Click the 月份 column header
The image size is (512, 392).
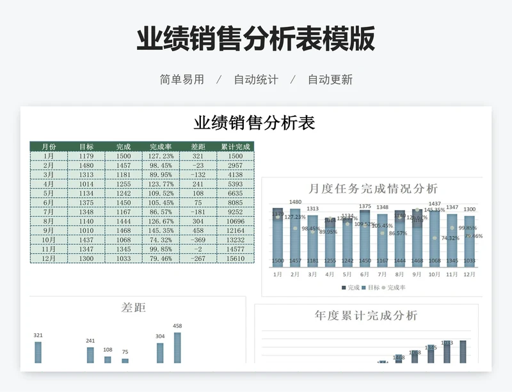click(49, 146)
